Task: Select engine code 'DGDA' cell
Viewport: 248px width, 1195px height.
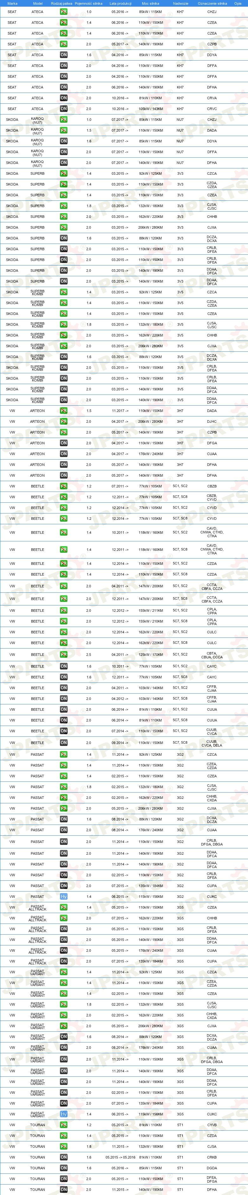Action: coord(212,1168)
